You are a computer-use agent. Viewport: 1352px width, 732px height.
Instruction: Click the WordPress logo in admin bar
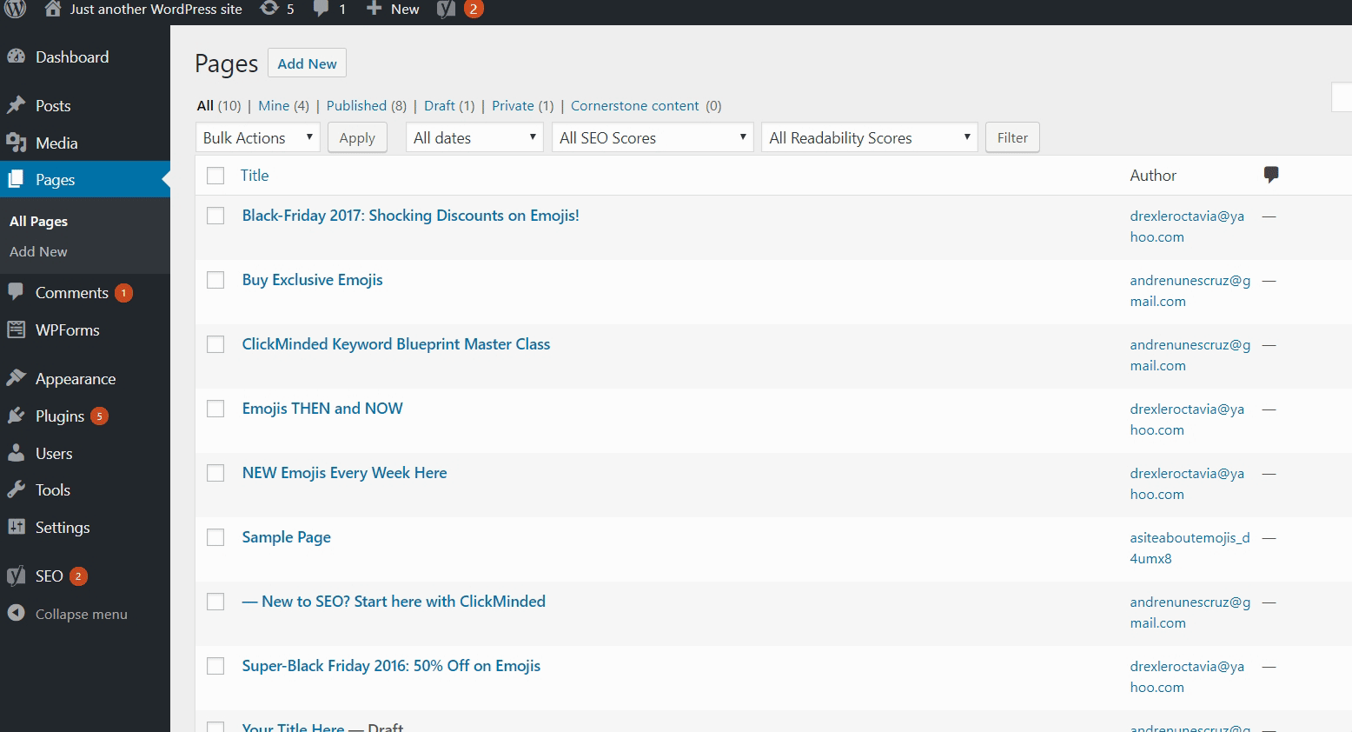[x=16, y=10]
